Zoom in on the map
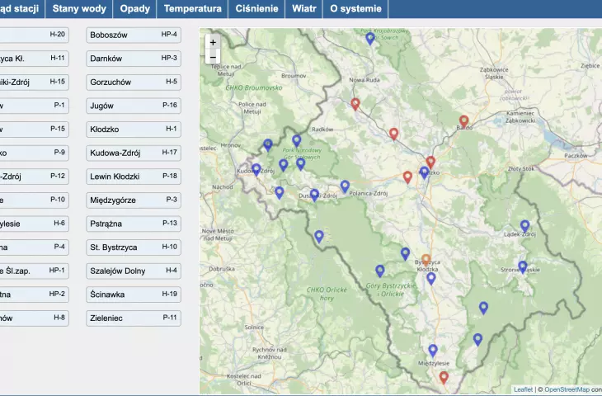The width and height of the screenshot is (602, 396). pyautogui.click(x=213, y=42)
